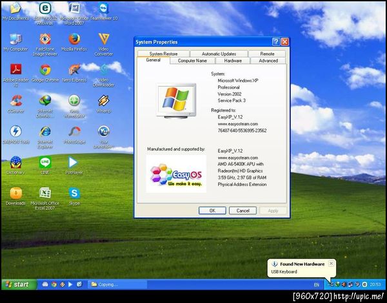The width and height of the screenshot is (387, 303).
Task: Click the ESET icon in system tray
Action: [x=364, y=284]
